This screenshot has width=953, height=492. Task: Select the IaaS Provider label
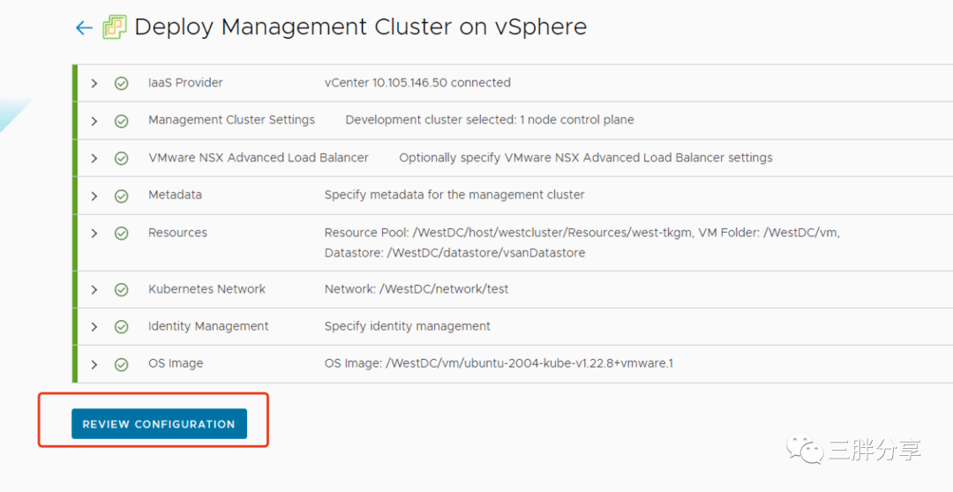[185, 83]
